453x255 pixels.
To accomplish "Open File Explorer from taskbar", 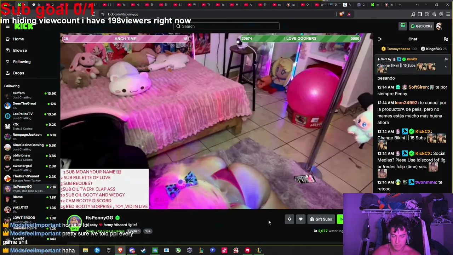I will [x=86, y=250].
